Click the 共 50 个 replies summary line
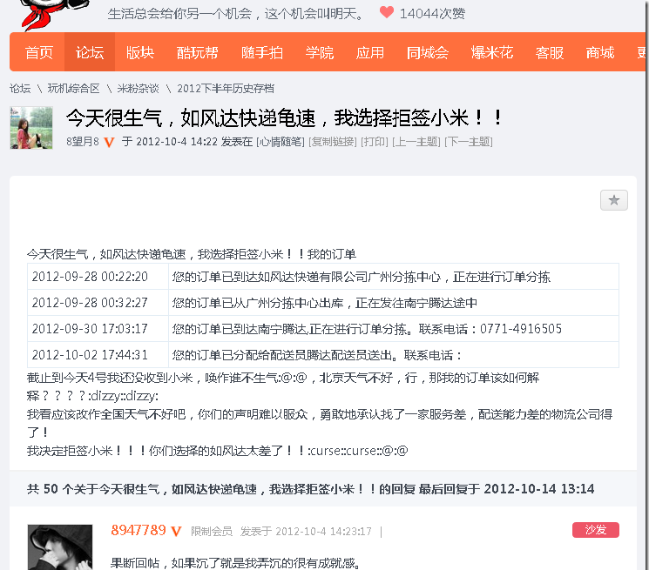This screenshot has width=649, height=570. (310, 489)
